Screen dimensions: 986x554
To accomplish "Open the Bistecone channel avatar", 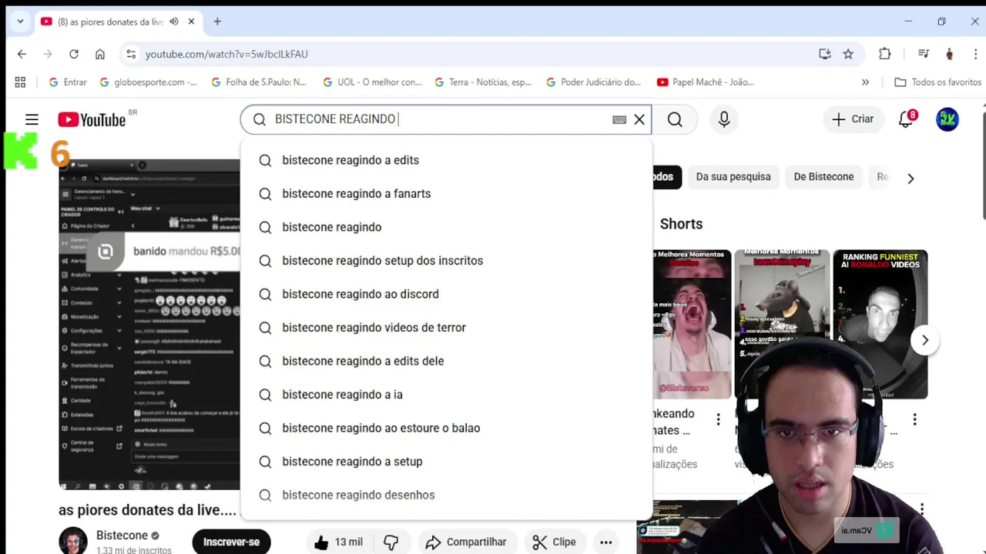I will (x=73, y=541).
